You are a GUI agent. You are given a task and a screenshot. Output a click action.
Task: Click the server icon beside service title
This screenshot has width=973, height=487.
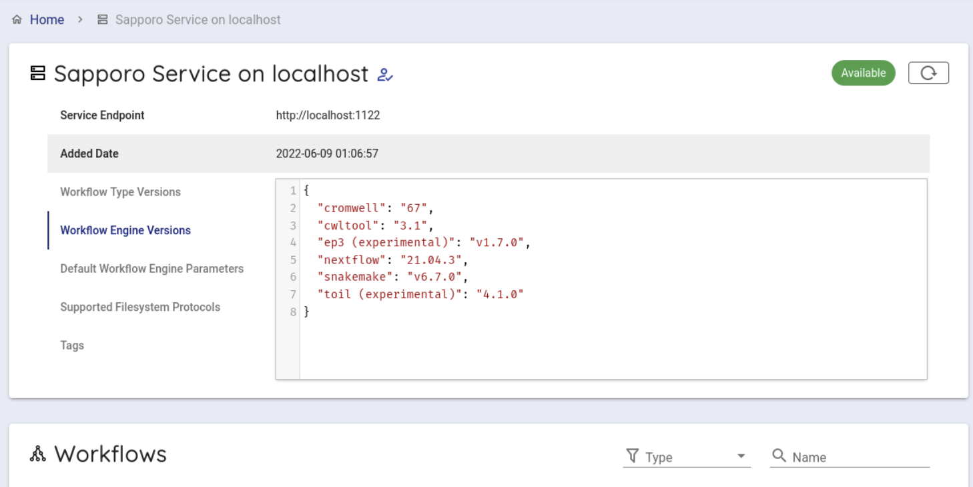[x=38, y=73]
